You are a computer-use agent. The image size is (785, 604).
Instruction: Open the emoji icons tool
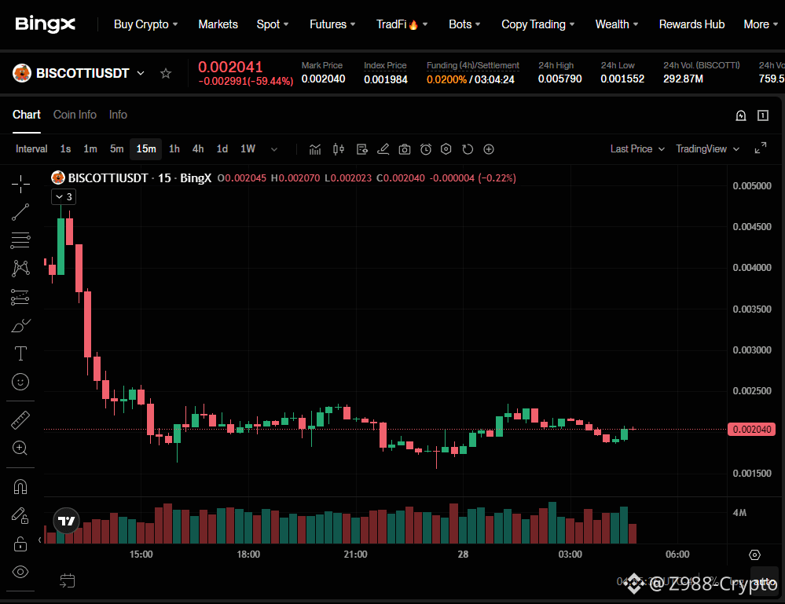click(20, 382)
